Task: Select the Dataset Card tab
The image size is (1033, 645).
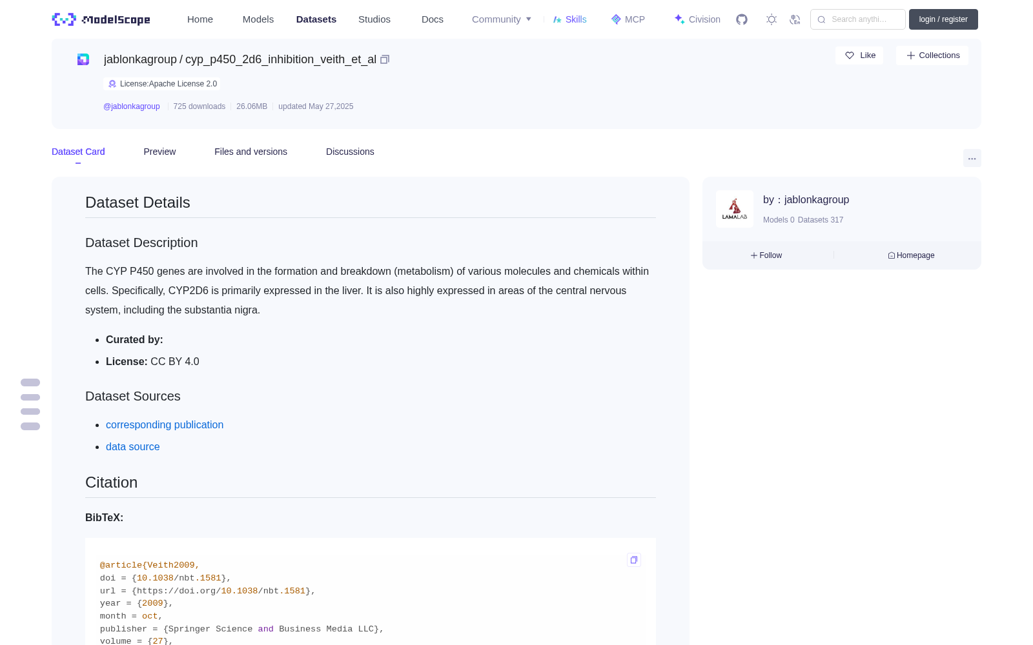Action: [x=78, y=152]
